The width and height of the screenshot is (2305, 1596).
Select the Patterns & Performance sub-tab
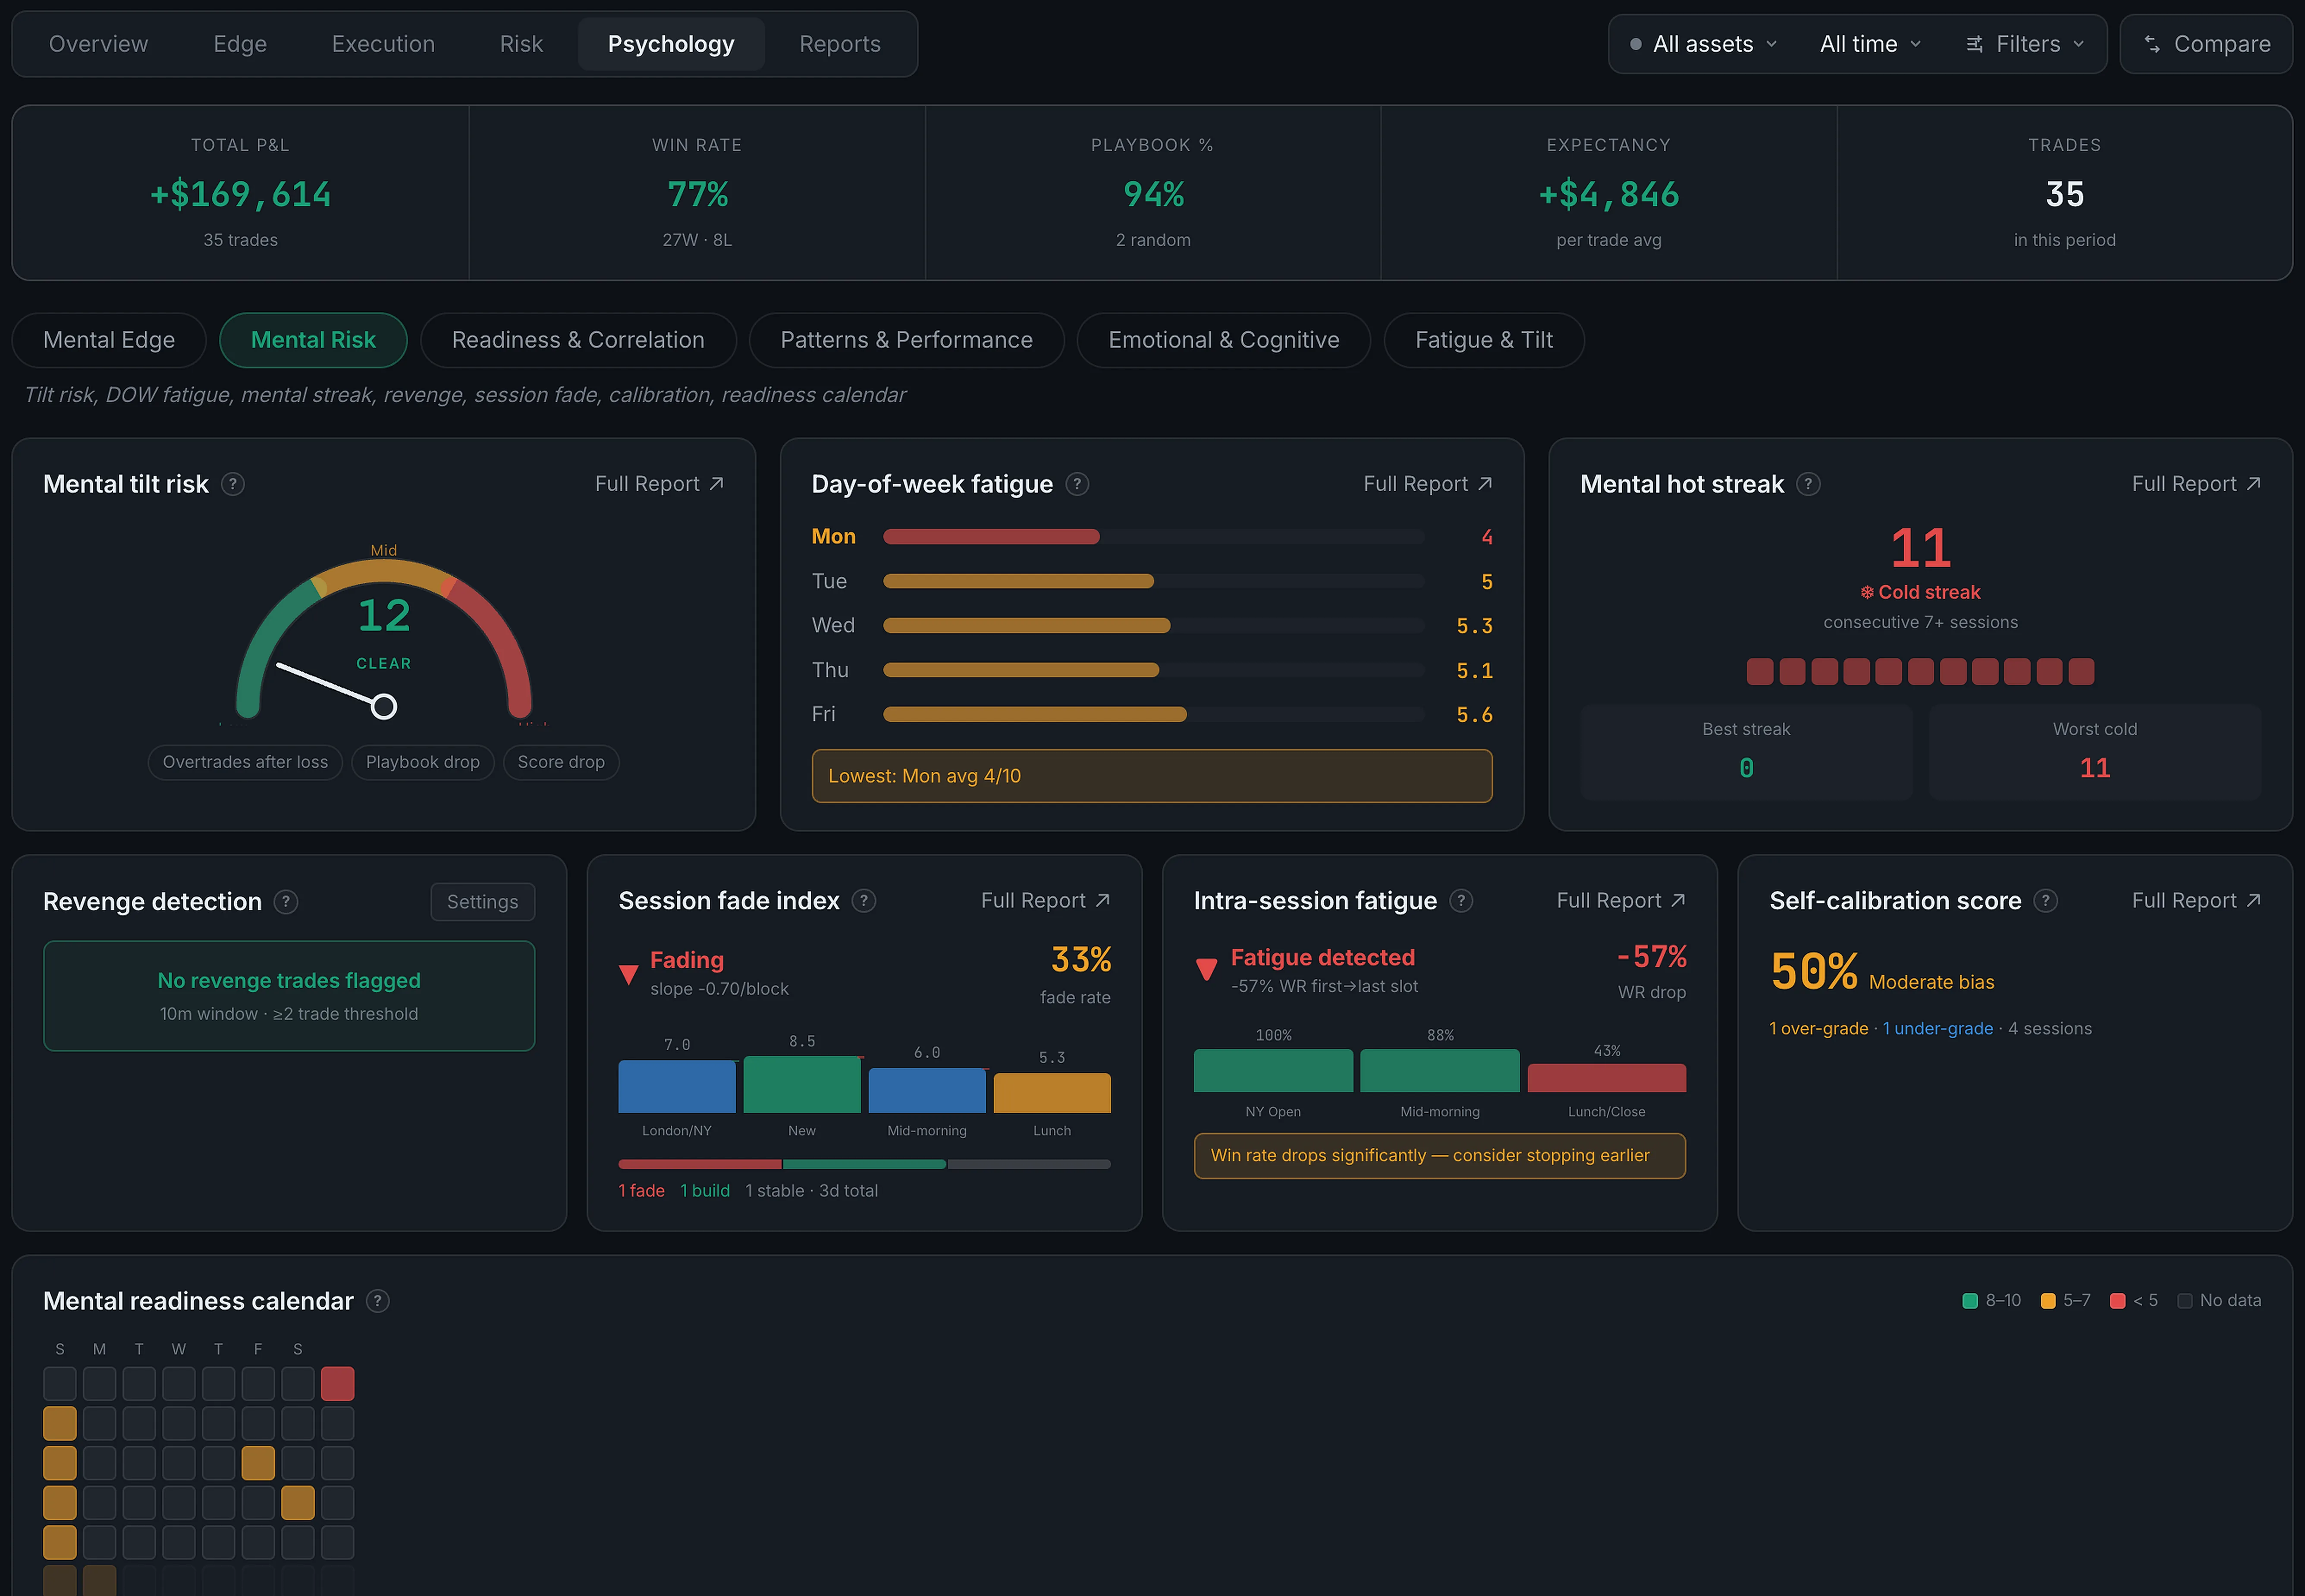click(906, 340)
